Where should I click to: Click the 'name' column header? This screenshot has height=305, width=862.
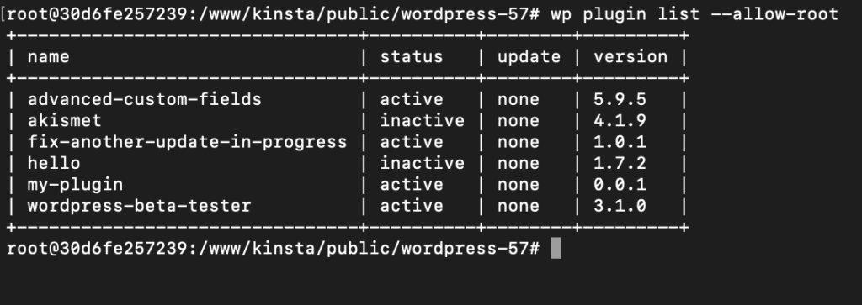pos(48,57)
